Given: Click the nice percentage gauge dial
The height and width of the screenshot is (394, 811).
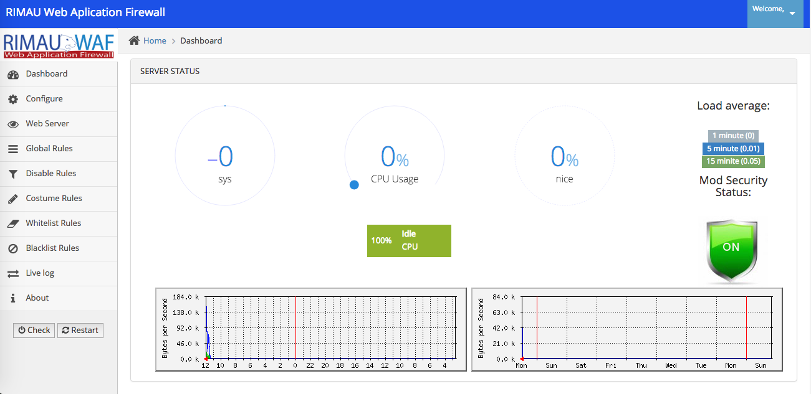Looking at the screenshot, I should tap(564, 156).
